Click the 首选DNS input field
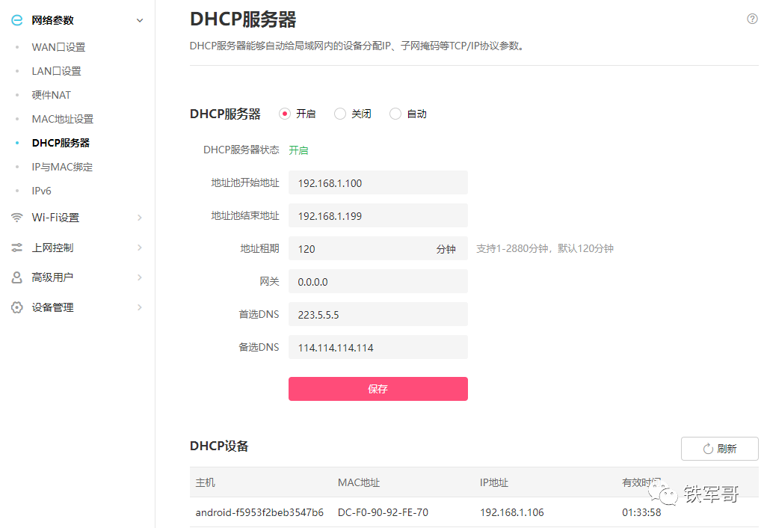 [378, 314]
